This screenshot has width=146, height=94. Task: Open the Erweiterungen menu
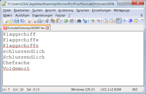42,15
